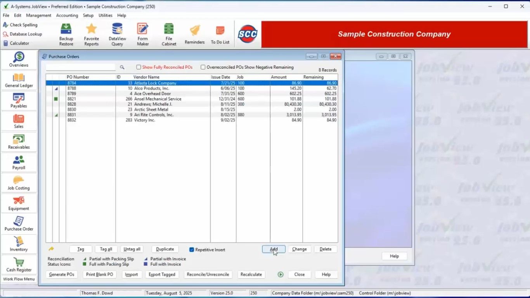Close the Purchase Orders dialog via Close button
Viewport: 530px width, 298px height.
point(299,274)
